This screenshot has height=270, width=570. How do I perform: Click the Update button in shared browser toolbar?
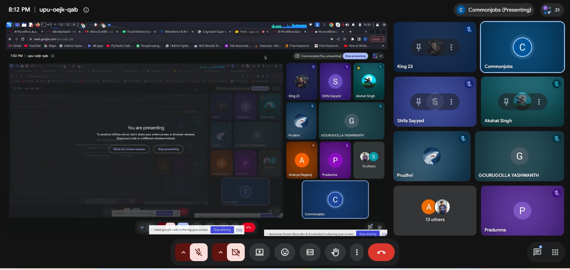377,39
